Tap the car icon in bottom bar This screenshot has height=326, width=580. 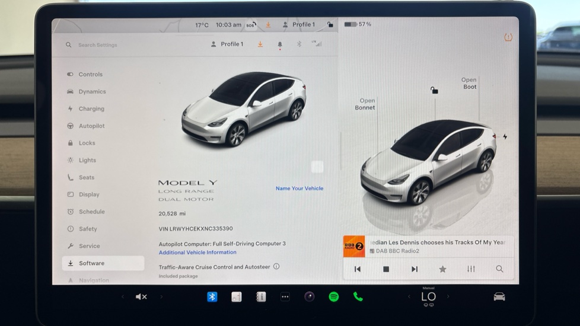point(499,296)
